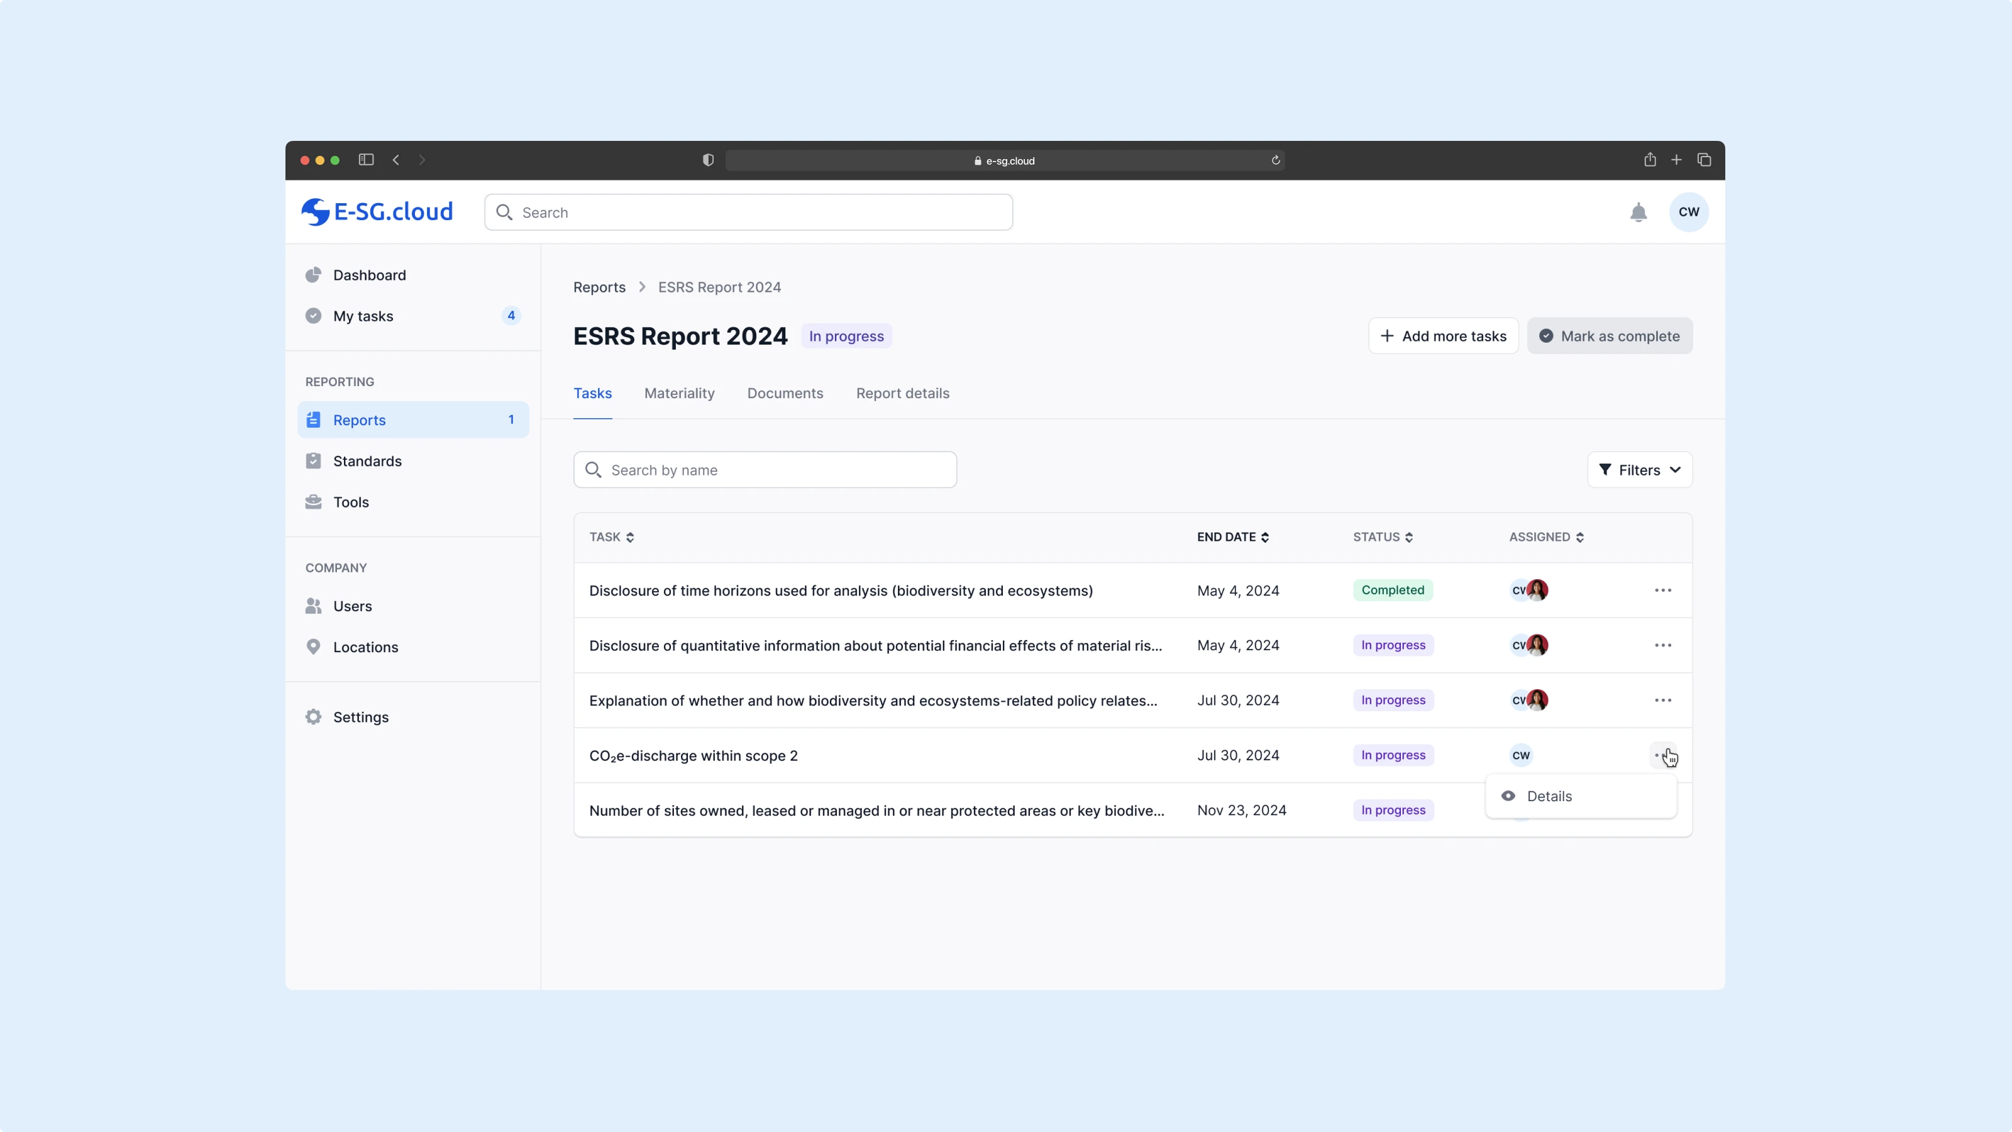Open actions menu for the Completed task
This screenshot has height=1132, width=2012.
[1662, 591]
